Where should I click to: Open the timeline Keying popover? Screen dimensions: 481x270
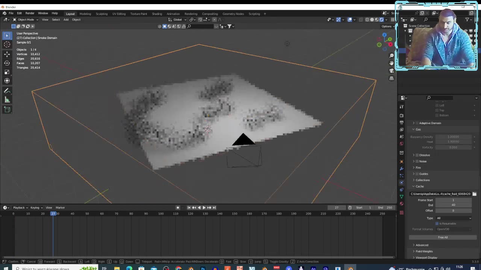(36, 207)
